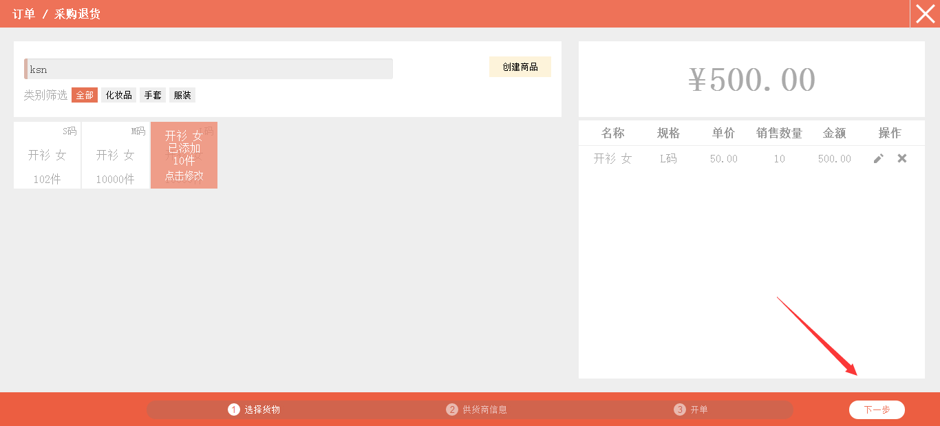Filter products by 服装 category

pyautogui.click(x=182, y=95)
